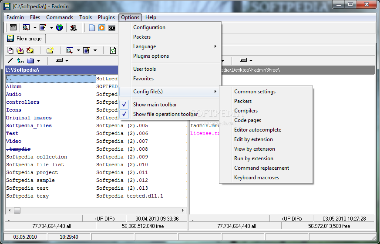The image size is (380, 244).
Task: Click the file viewer magnifier icon in main toolbar
Action: click(x=26, y=27)
